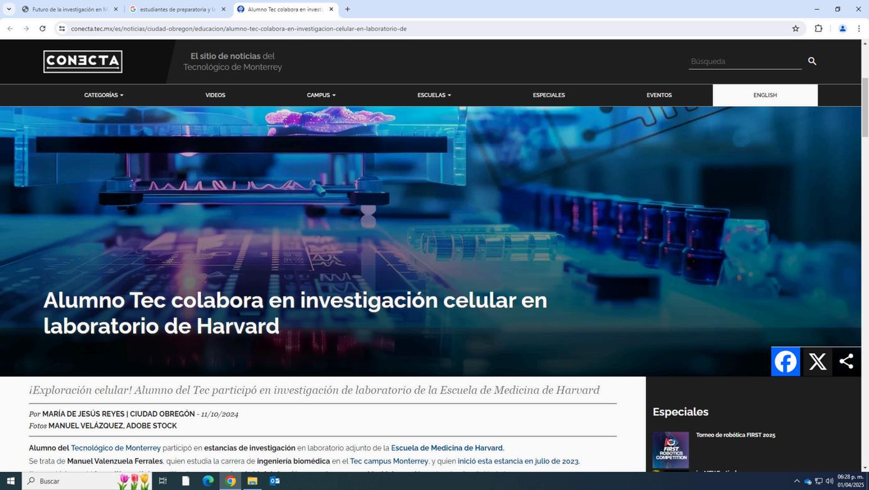Screen dimensions: 869x490
Task: Open the OneDrive cloud tray icon
Action: (808, 482)
